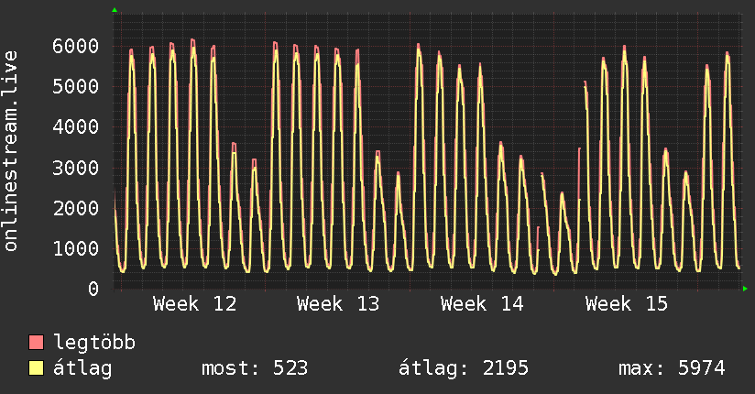Click the 2000 y-axis tick label
The height and width of the screenshot is (394, 755).
click(x=76, y=208)
